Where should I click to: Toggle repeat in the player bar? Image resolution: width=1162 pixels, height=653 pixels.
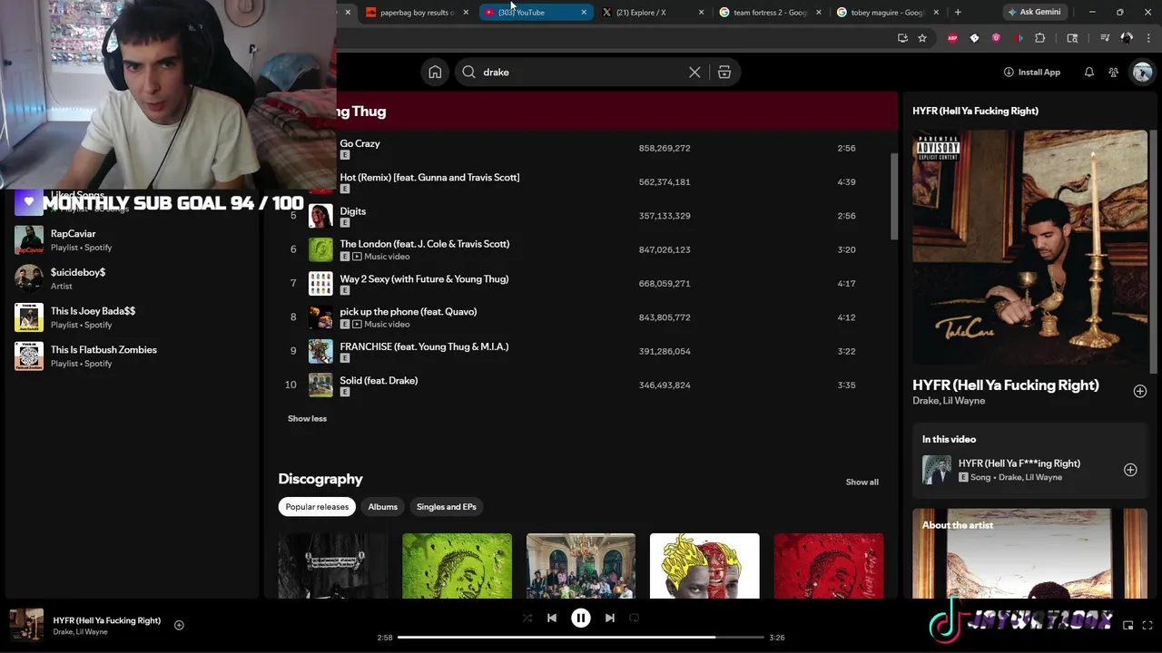pyautogui.click(x=634, y=618)
